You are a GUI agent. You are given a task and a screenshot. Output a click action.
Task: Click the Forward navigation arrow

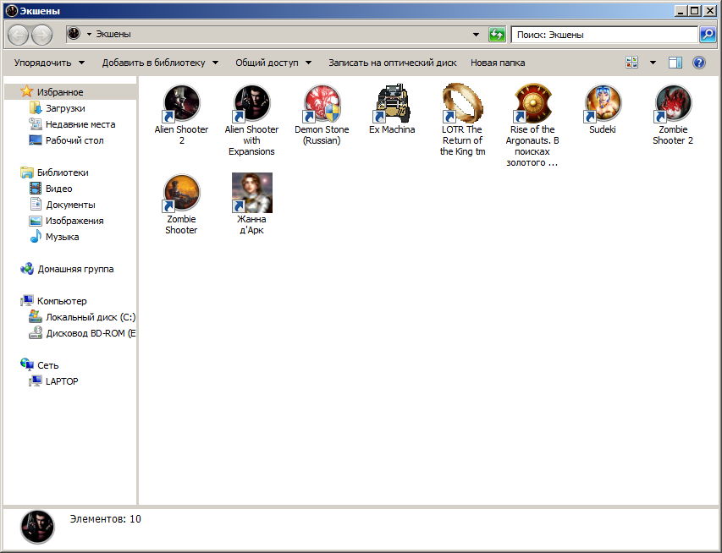pyautogui.click(x=41, y=35)
